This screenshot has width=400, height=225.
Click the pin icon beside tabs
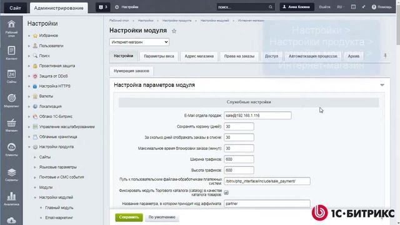click(385, 56)
